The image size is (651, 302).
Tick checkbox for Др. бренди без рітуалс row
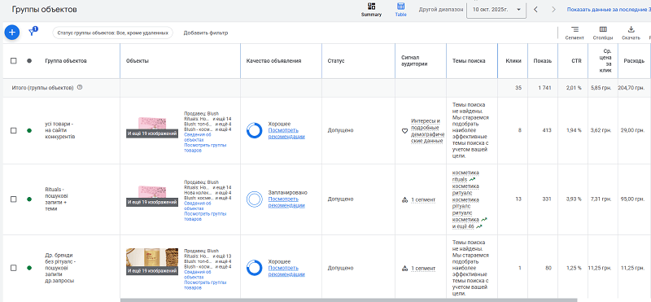(x=14, y=268)
